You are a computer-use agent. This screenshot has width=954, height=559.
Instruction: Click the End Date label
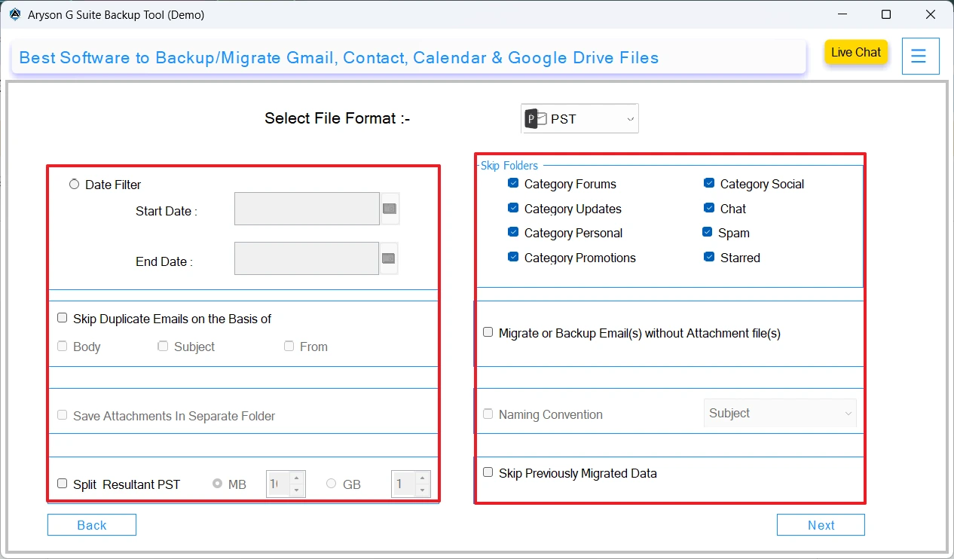coord(164,261)
